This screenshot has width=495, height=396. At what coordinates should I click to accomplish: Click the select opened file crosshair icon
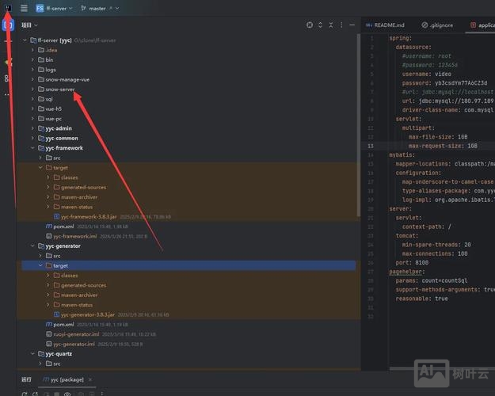(x=310, y=25)
